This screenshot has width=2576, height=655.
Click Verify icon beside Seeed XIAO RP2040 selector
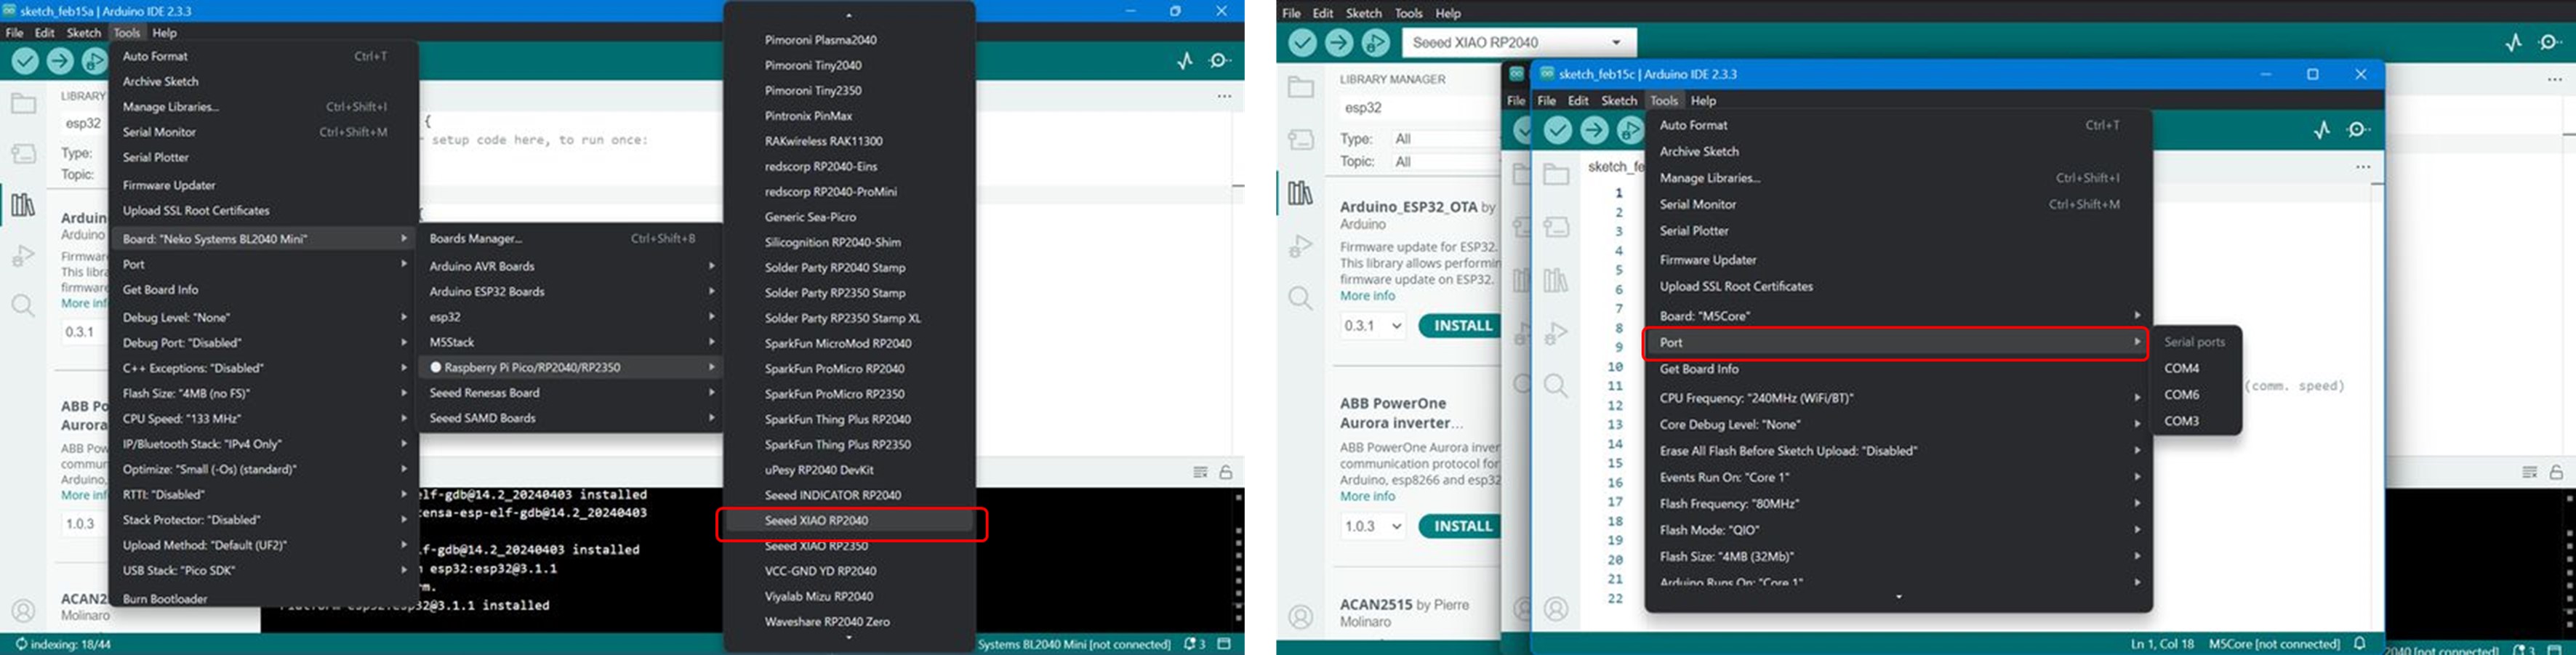click(1302, 43)
